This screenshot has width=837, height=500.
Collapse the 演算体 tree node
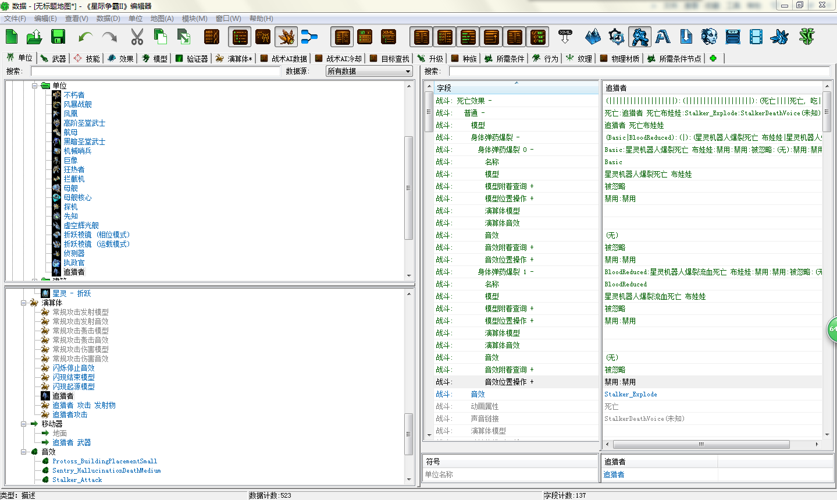(24, 303)
